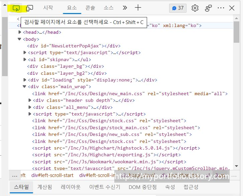Expand the head element
The image size is (243, 196).
click(x=20, y=32)
